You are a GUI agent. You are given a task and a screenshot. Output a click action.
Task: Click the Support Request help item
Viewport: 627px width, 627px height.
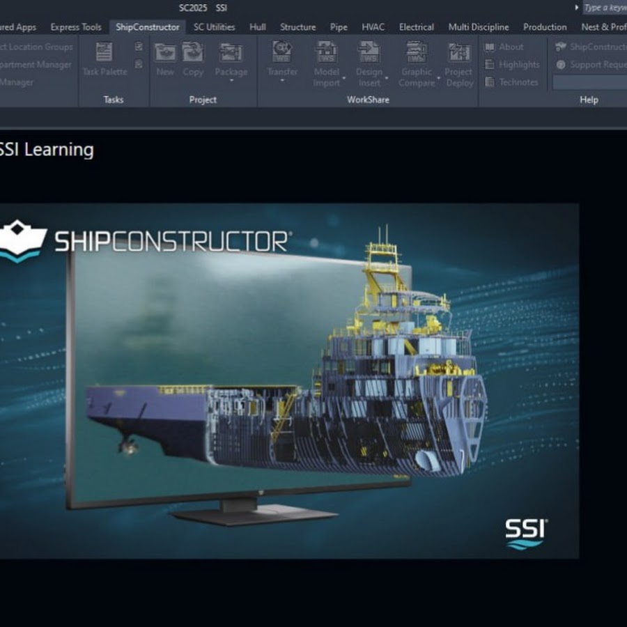point(591,64)
